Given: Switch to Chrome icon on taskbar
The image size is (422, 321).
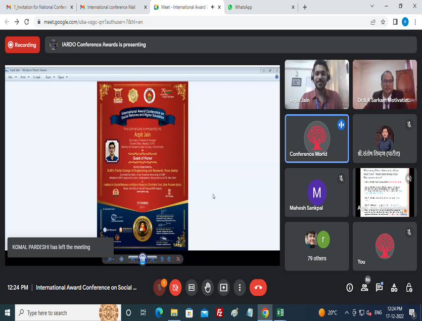Looking at the screenshot, I should click(x=265, y=312).
